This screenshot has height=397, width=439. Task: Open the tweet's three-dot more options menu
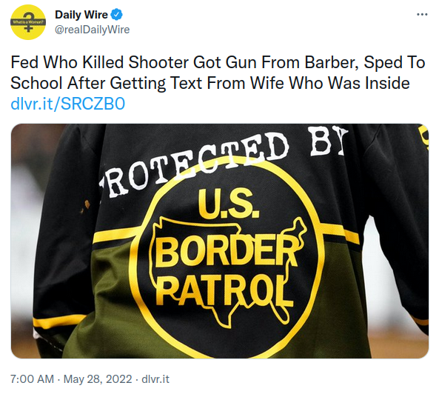click(x=422, y=15)
